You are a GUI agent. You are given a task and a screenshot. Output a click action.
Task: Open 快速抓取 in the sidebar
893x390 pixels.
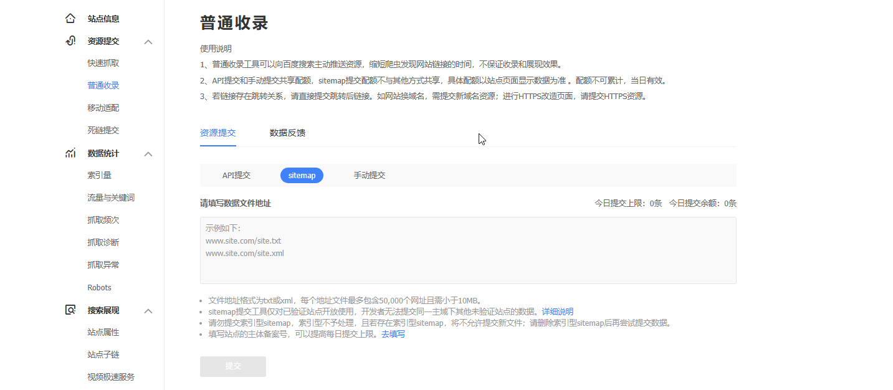pos(103,63)
